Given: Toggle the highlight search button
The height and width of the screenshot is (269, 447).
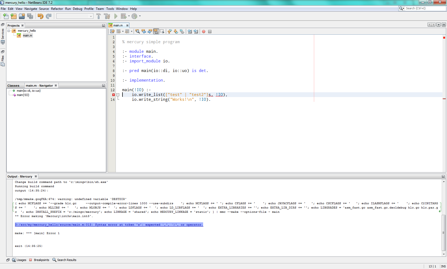Looking at the screenshot, I should pyautogui.click(x=156, y=31).
